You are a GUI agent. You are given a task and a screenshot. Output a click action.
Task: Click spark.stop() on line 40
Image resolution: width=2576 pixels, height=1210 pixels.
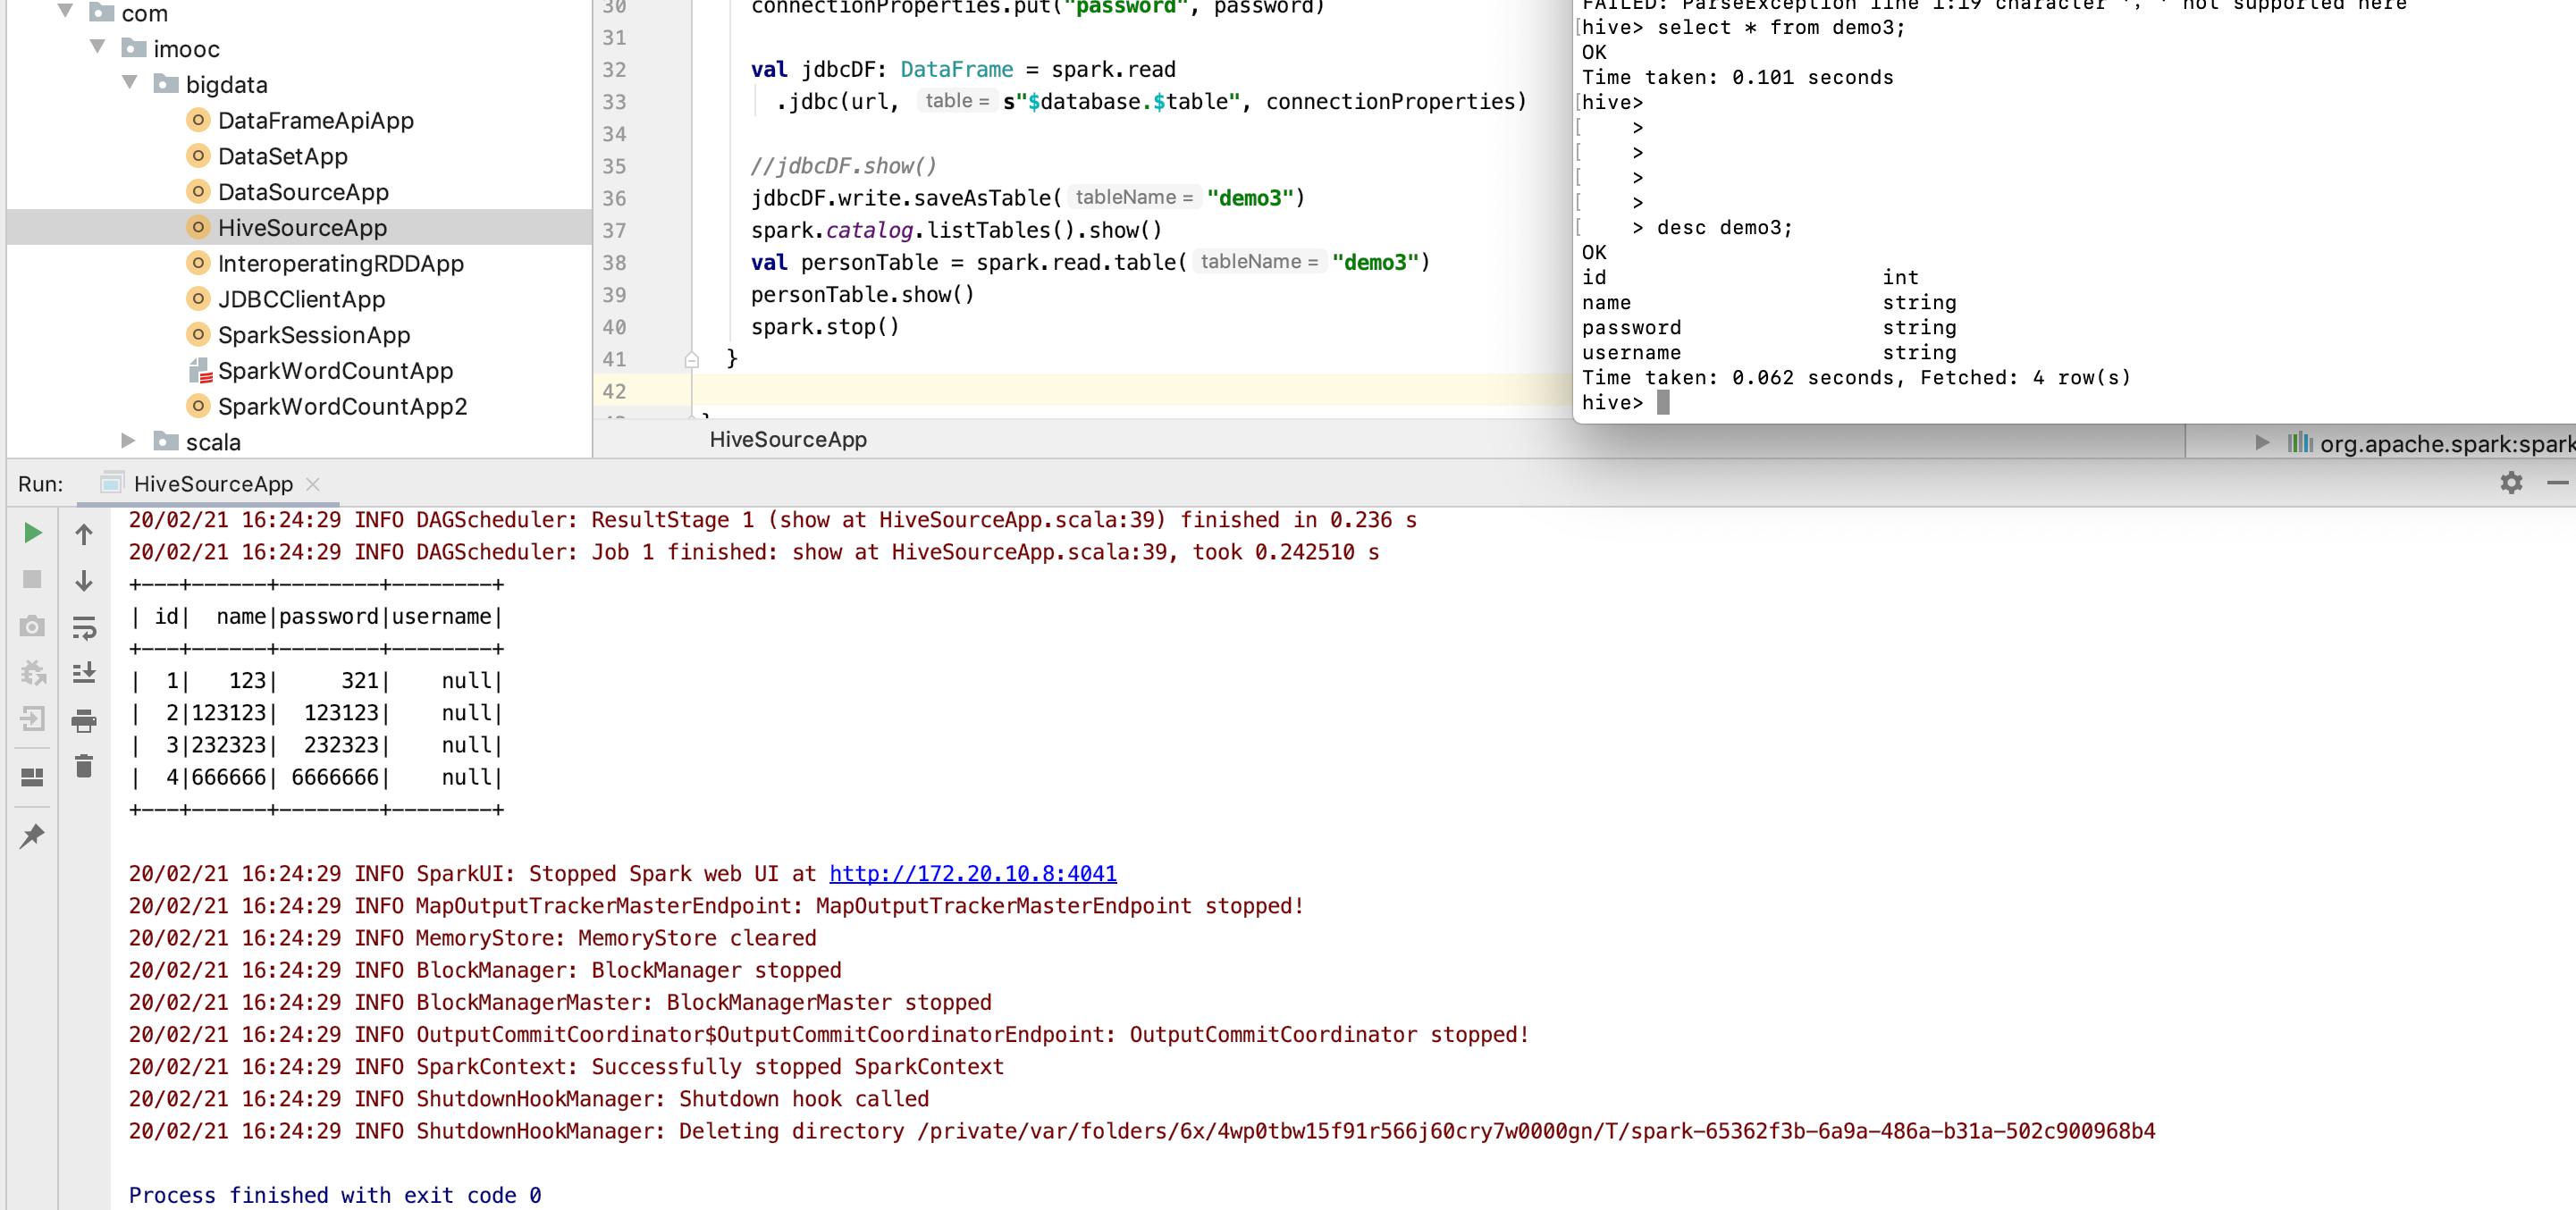825,326
